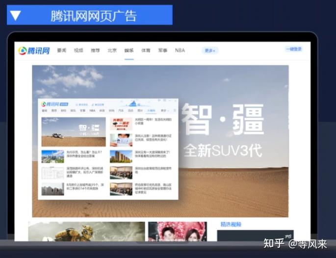This screenshot has height=258, width=336.
Task: Open the yellow robot movie thumbnail
Action: point(86,232)
